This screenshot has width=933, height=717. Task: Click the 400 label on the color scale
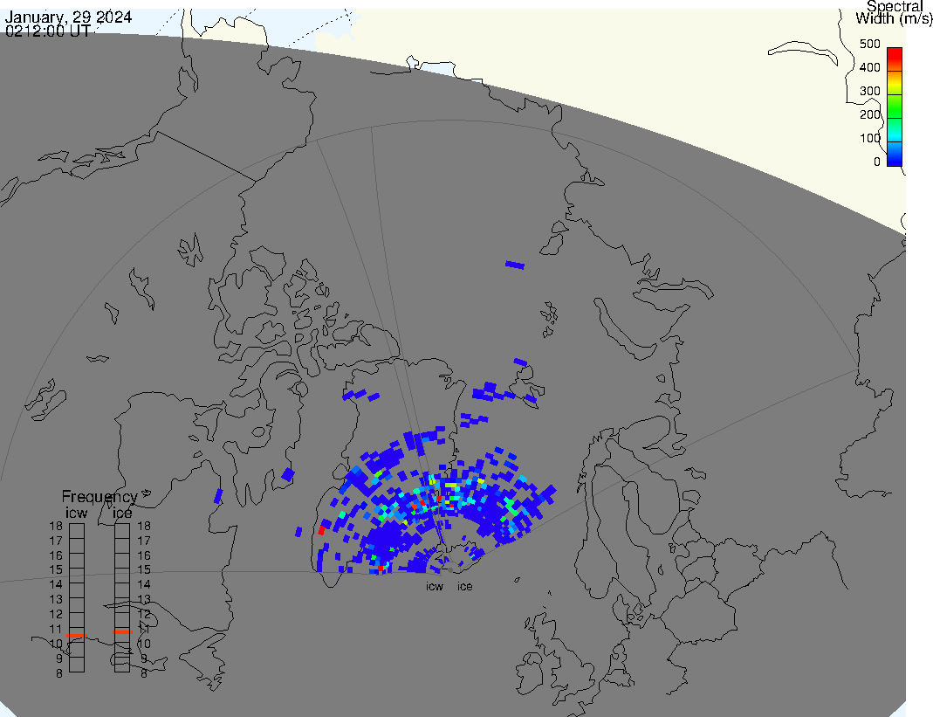click(870, 67)
